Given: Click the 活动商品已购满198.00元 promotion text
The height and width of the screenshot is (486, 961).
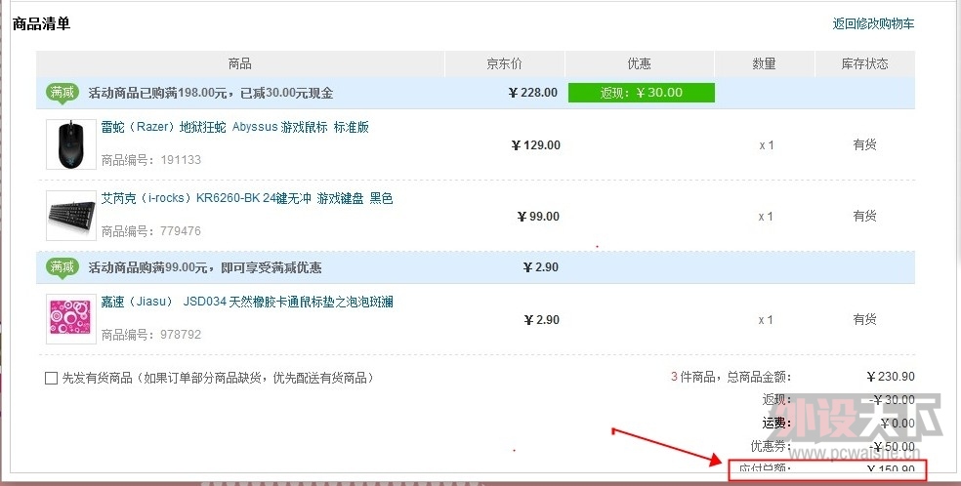Looking at the screenshot, I should coord(210,93).
